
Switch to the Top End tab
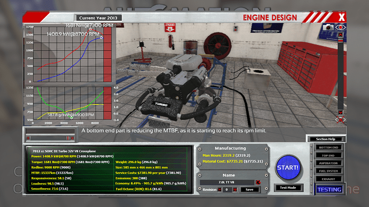(x=328, y=156)
